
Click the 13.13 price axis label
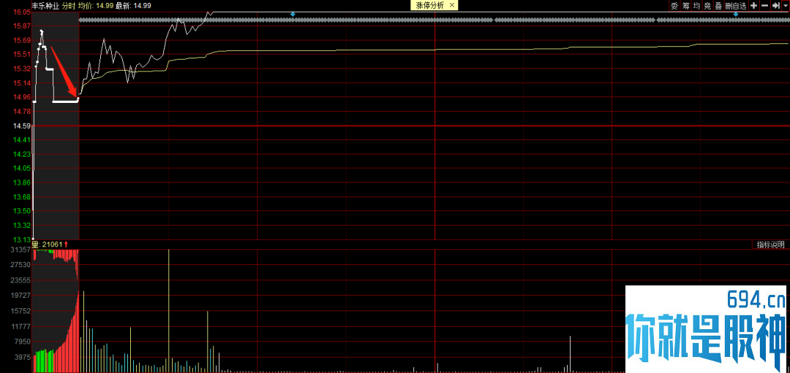pyautogui.click(x=23, y=239)
